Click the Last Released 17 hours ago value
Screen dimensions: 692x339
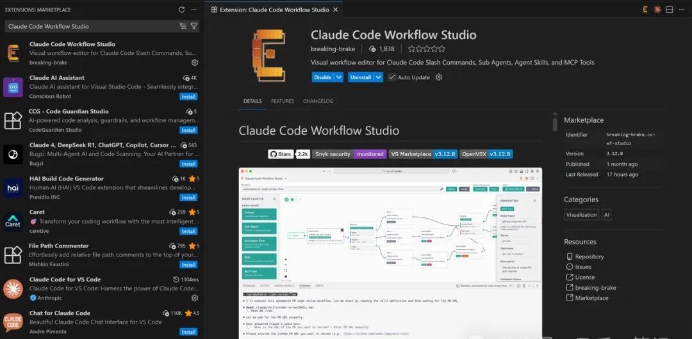pos(622,175)
